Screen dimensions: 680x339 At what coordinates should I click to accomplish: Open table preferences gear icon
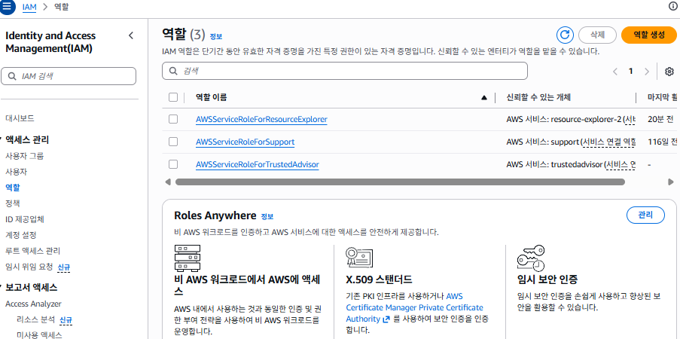669,71
